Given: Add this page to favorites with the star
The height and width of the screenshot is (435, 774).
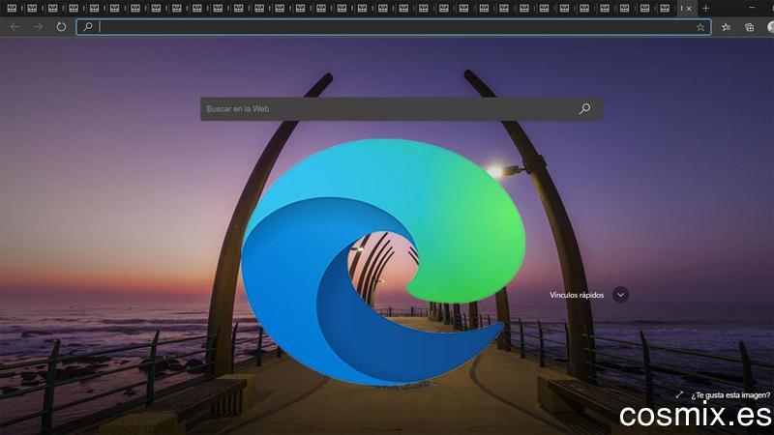Looking at the screenshot, I should (700, 27).
